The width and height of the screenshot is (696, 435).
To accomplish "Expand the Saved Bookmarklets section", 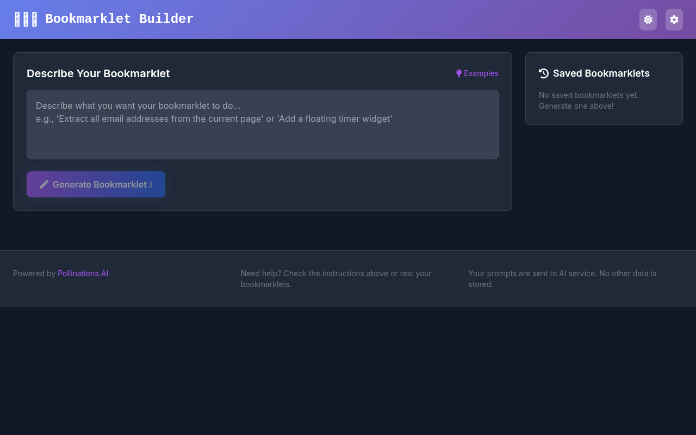I will pyautogui.click(x=601, y=73).
